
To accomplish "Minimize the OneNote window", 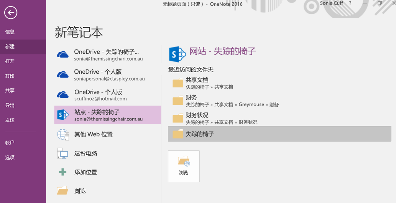I will click(x=365, y=3).
